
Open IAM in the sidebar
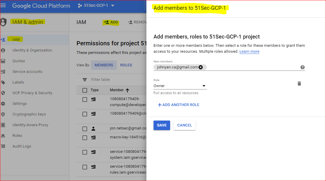pyautogui.click(x=34, y=39)
